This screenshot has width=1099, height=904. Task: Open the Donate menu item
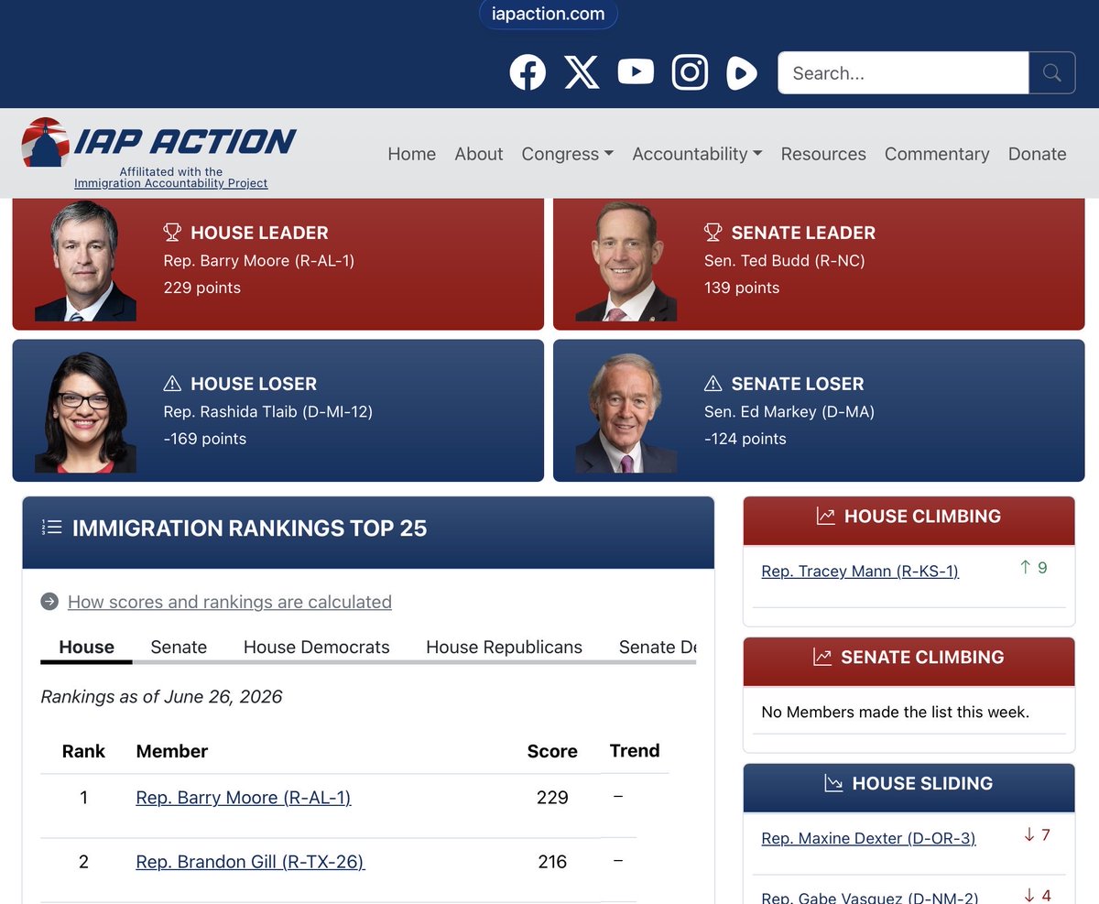point(1037,154)
